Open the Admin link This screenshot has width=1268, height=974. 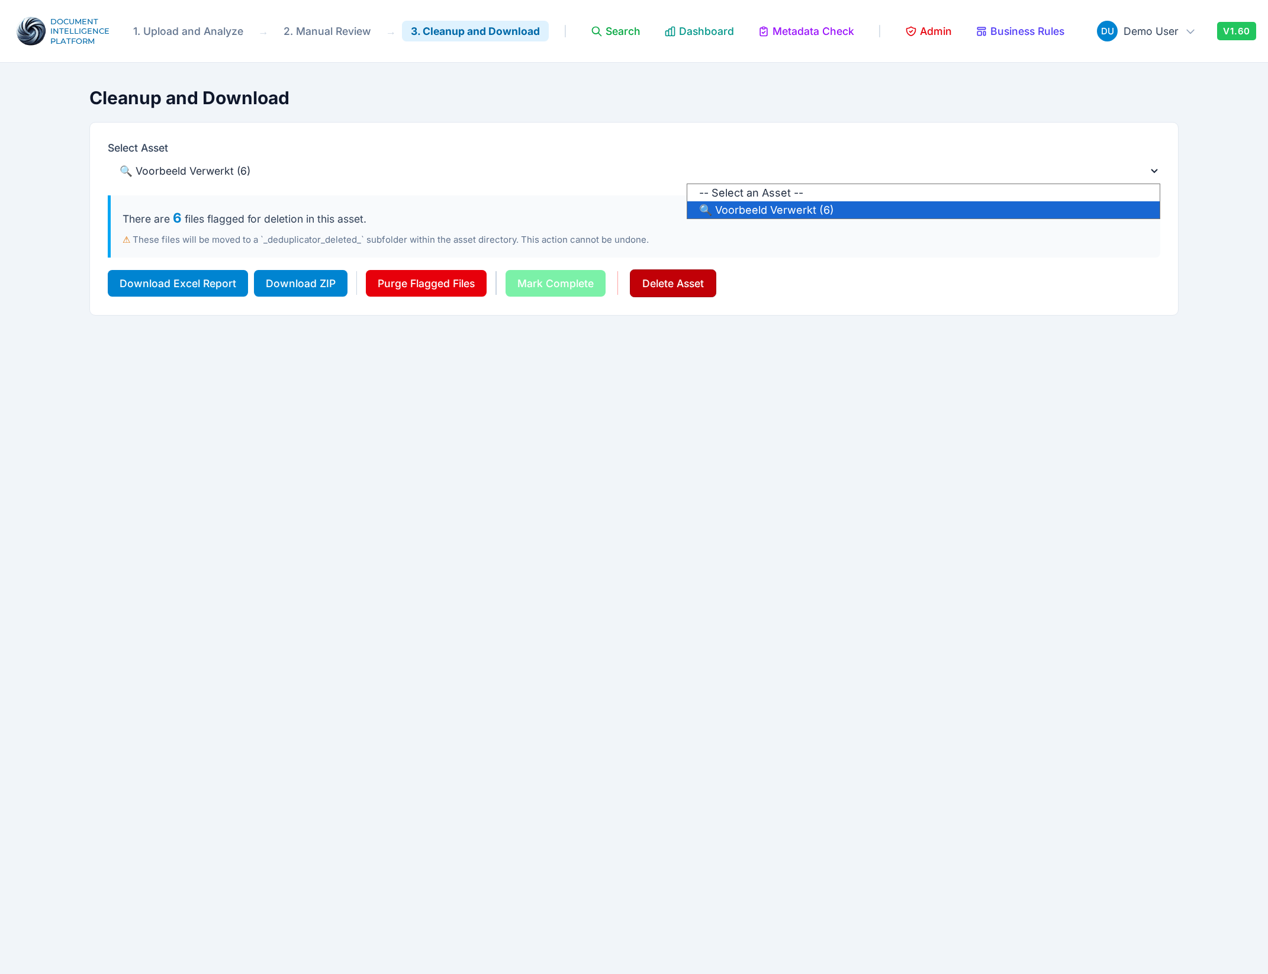point(928,31)
